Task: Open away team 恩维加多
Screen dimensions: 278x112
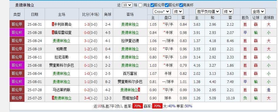Action: point(129,98)
